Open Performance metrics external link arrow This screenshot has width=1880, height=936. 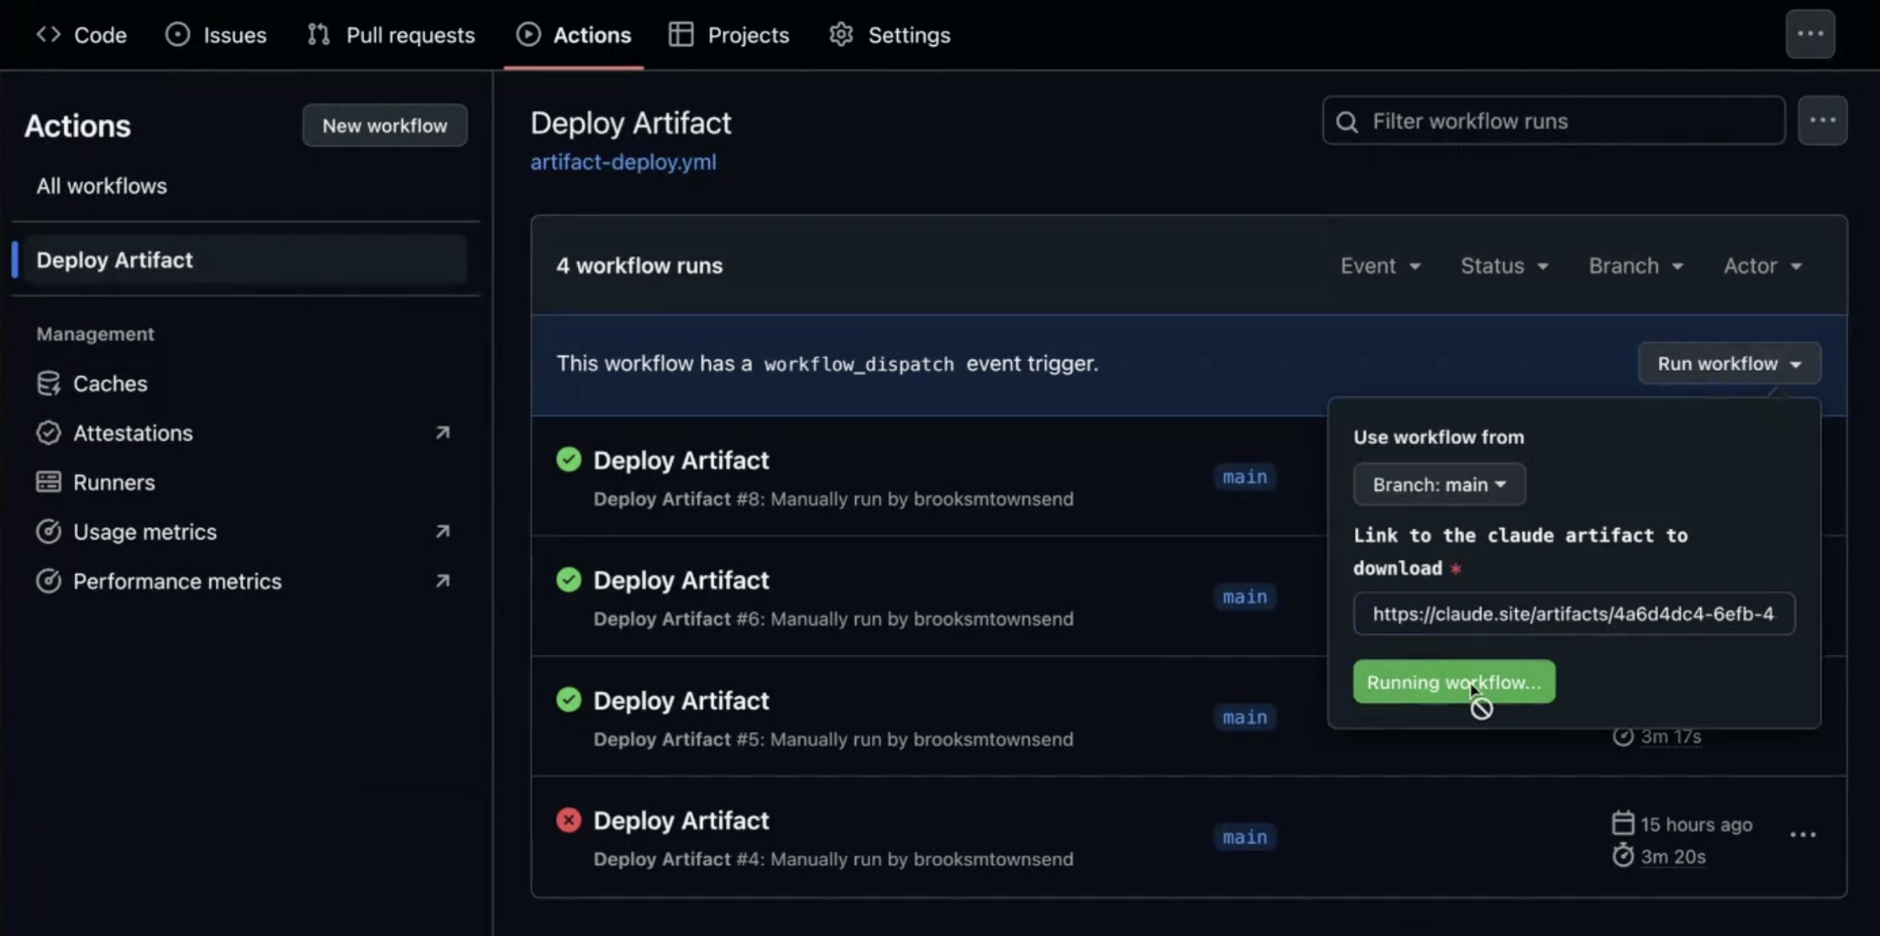[x=442, y=581]
